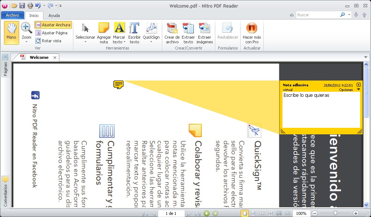This screenshot has height=217, width=371.
Task: Choose Agregar nota sticky note tool
Action: tap(104, 33)
